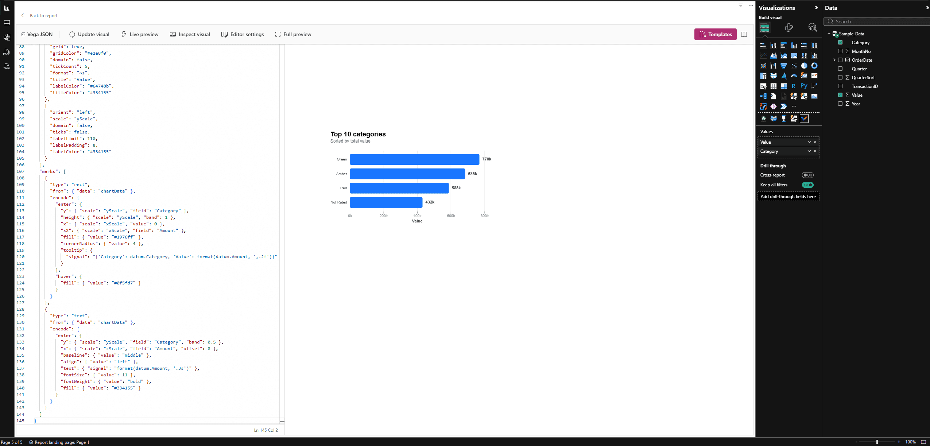Select the Decomposition tree visual icon
Image resolution: width=930 pixels, height=446 pixels.
[x=763, y=96]
